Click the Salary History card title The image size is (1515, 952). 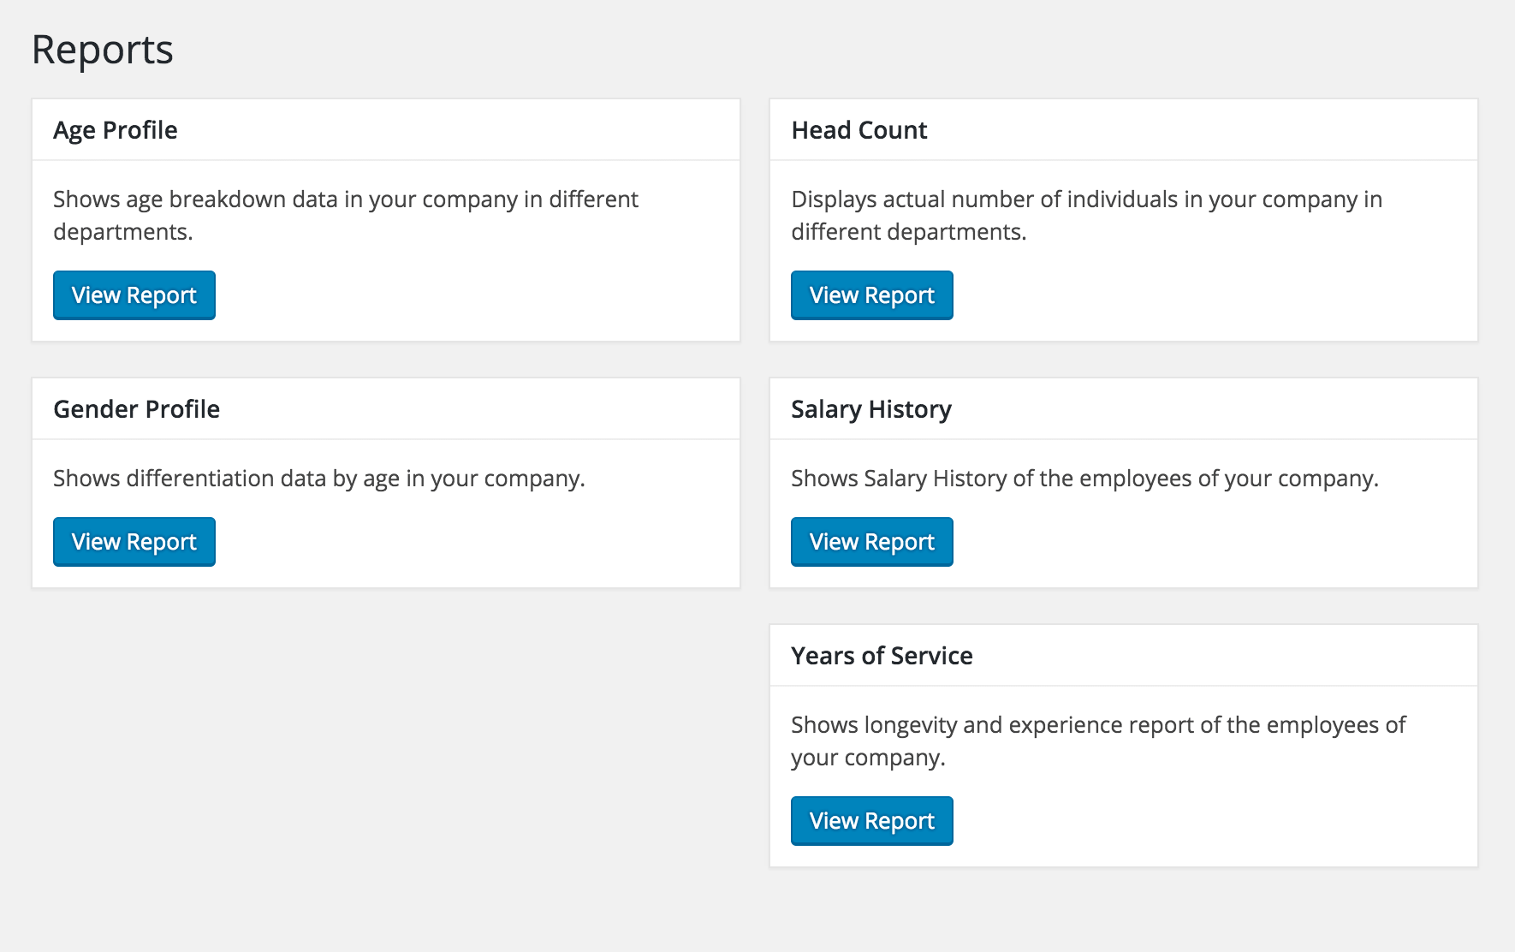click(x=870, y=409)
